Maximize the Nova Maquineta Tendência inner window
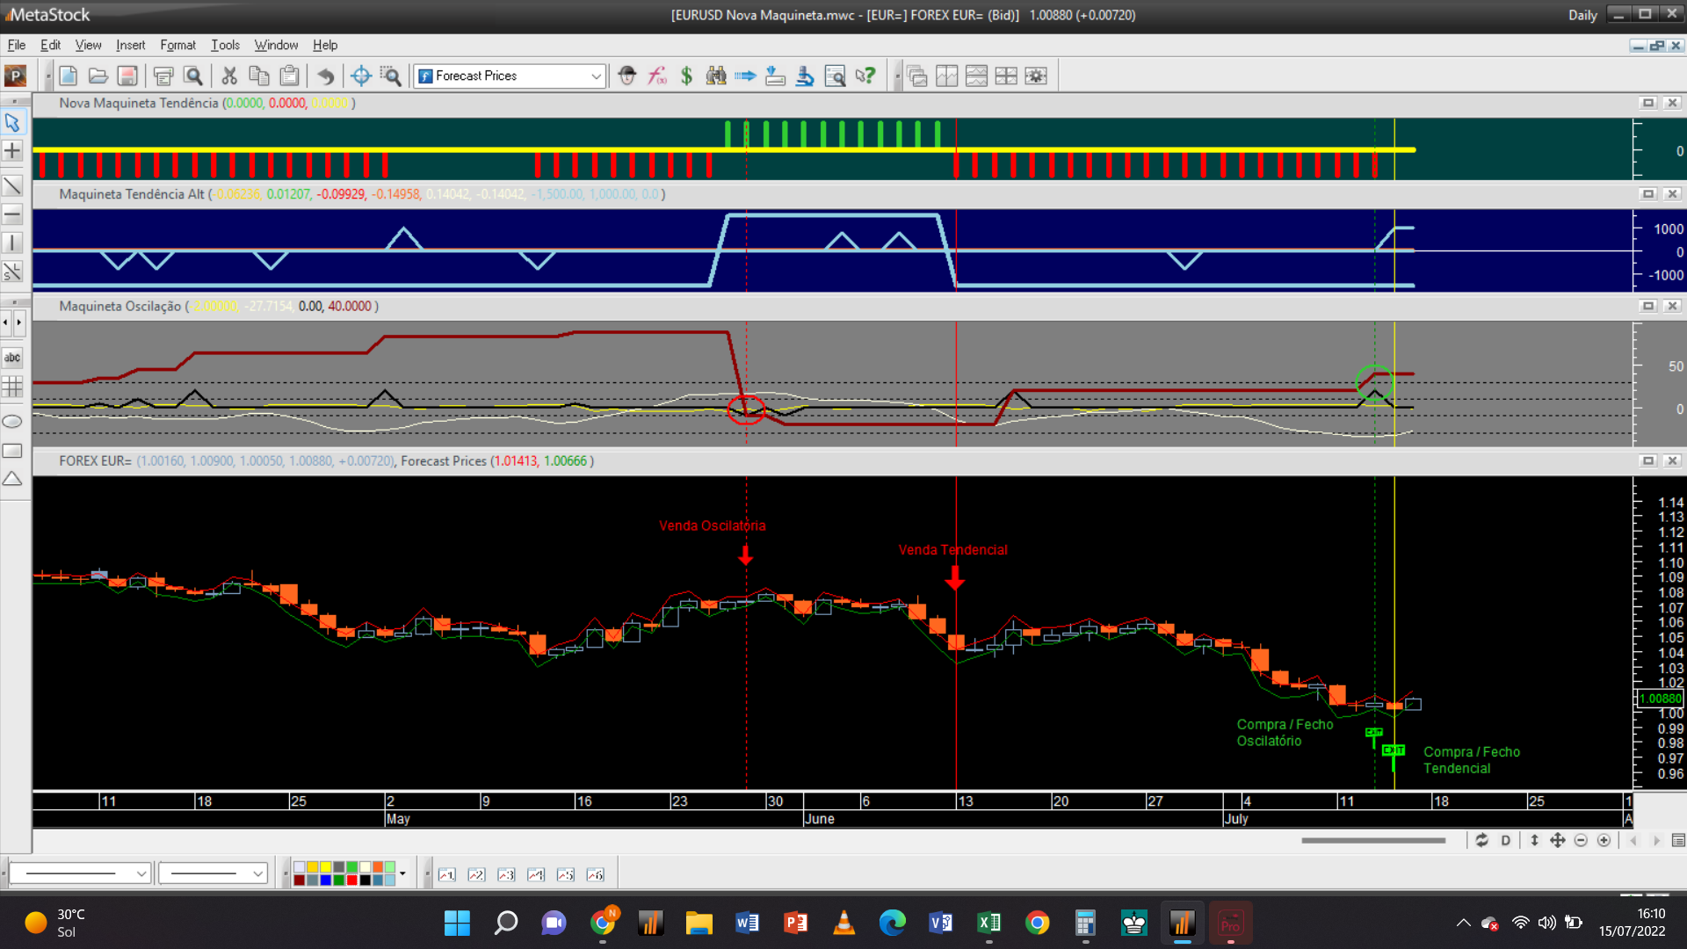Image resolution: width=1687 pixels, height=949 pixels. pyautogui.click(x=1648, y=103)
